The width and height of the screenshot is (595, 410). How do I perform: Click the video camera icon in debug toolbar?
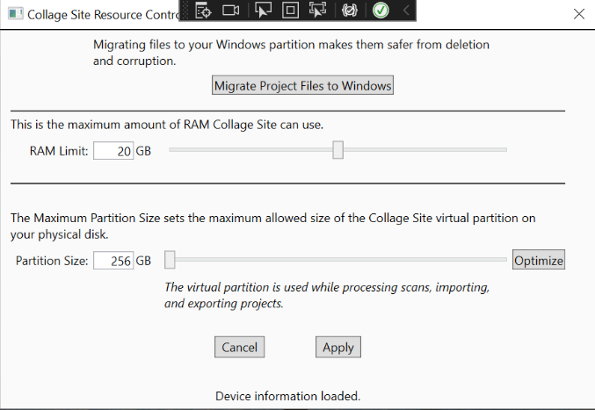pos(231,11)
